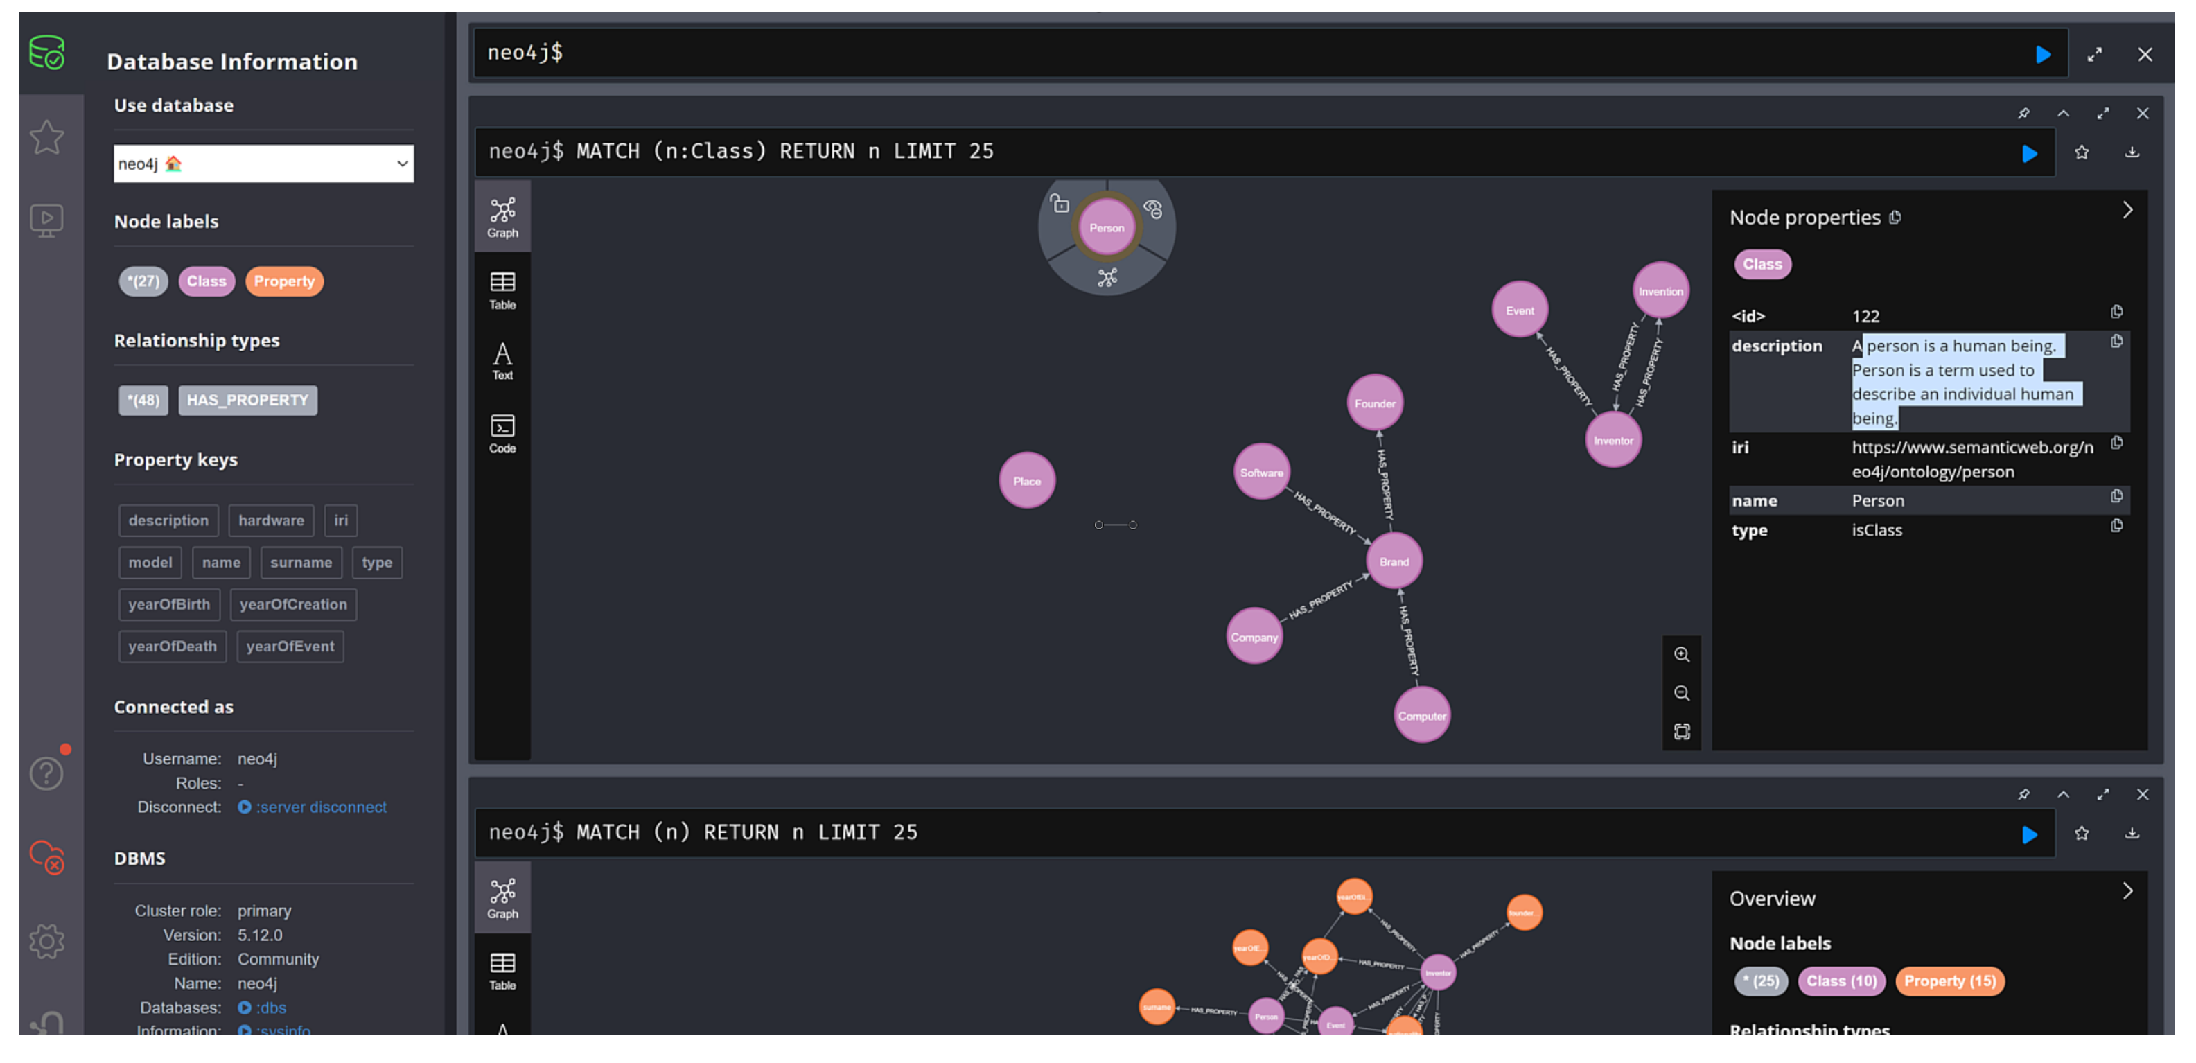Fit the Class graph to screen
Screen dimensions: 2196x1063
click(1681, 732)
